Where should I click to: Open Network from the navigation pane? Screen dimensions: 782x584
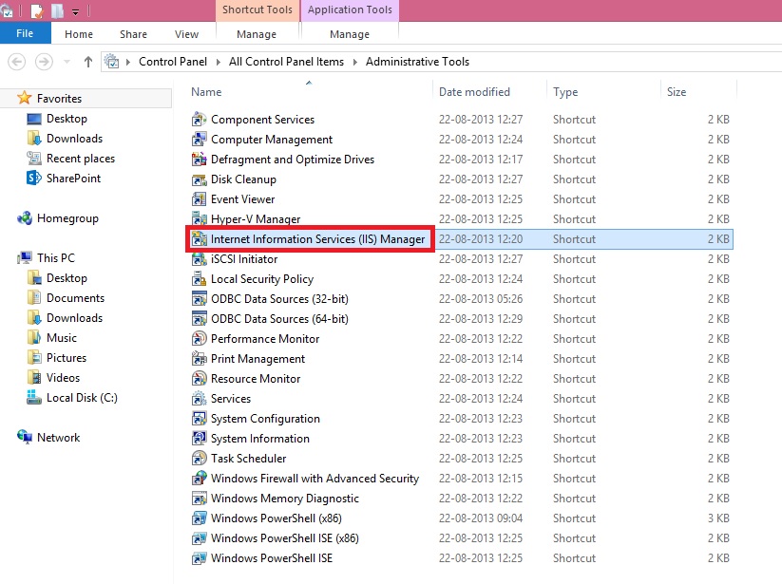tap(57, 437)
